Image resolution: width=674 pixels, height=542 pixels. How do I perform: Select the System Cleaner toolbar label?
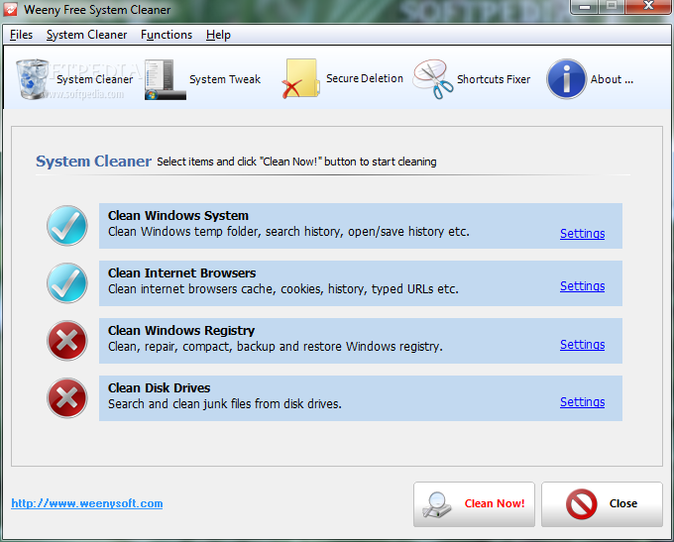click(94, 79)
